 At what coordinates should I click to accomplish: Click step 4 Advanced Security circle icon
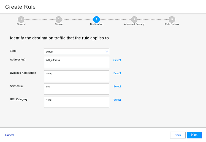click(x=134, y=19)
